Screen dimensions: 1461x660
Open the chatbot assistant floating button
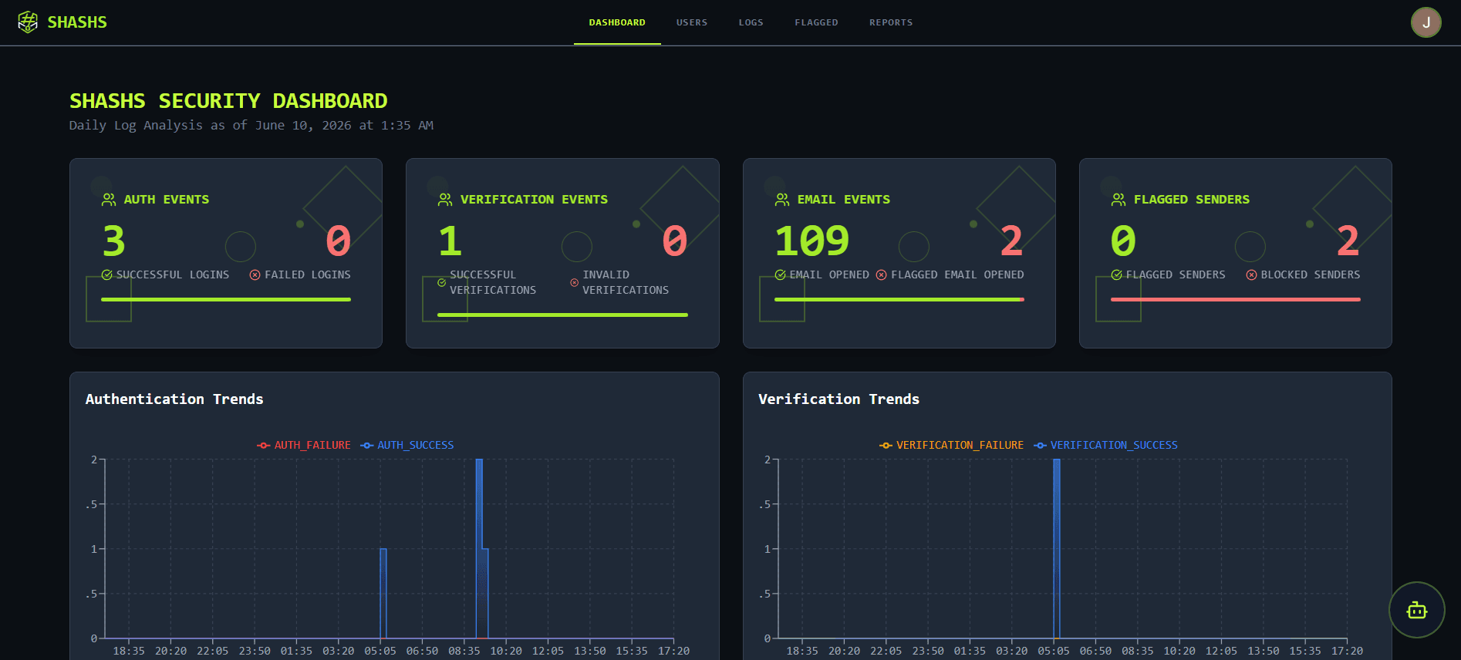(x=1416, y=610)
